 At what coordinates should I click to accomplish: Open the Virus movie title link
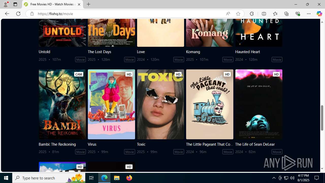coord(92,144)
